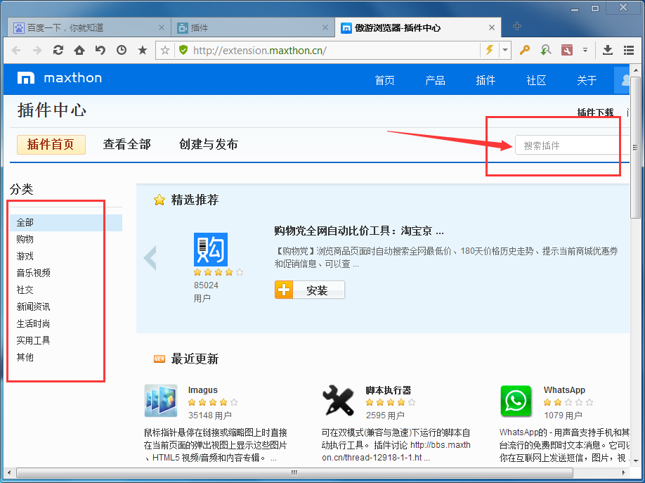Open the 脚本执行器 plugin title
Viewport: 645px width, 483px height.
click(389, 390)
